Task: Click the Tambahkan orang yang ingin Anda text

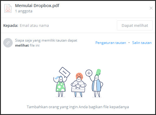Action: (x=78, y=107)
